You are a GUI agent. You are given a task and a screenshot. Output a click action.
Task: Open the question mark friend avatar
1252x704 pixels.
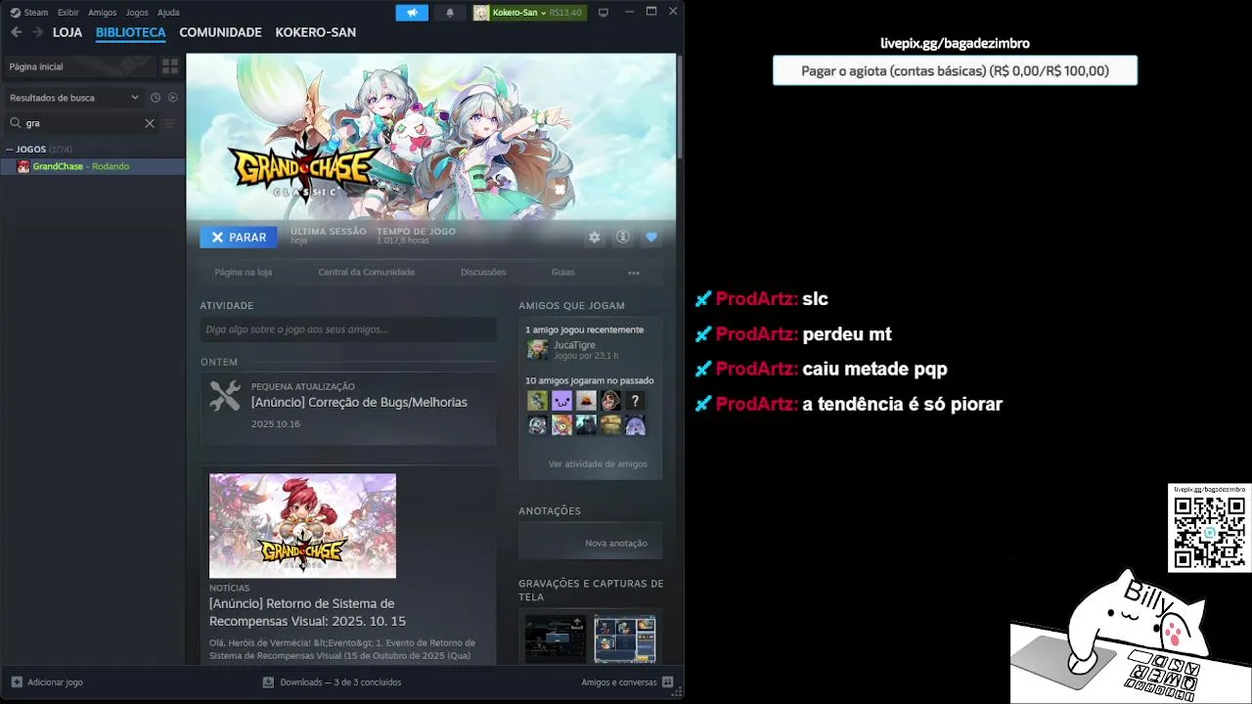coord(635,400)
